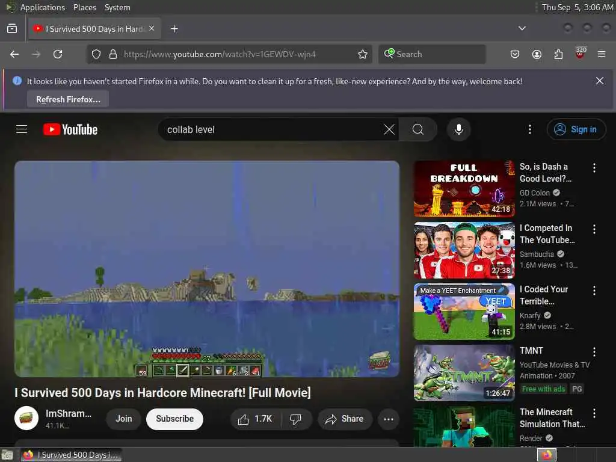This screenshot has width=616, height=462.
Task: Click the Refresh Firefox... button
Action: (x=68, y=99)
